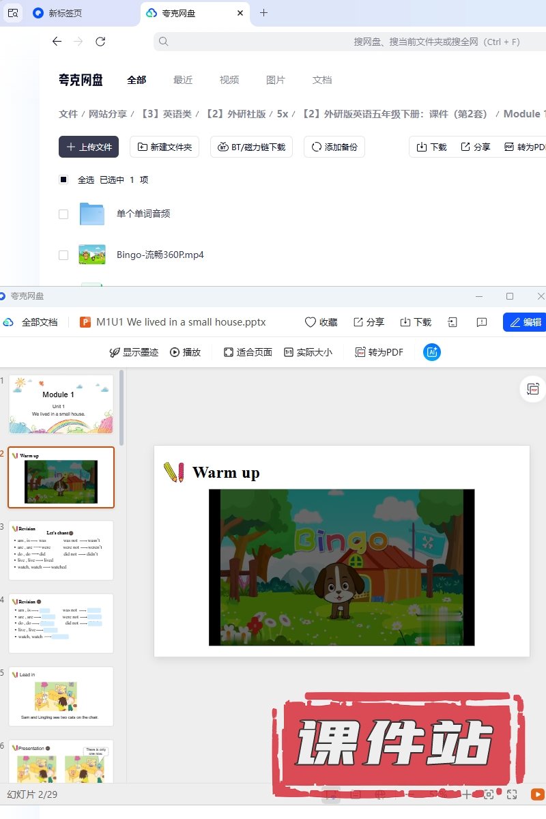546x819 pixels.
Task: Select slide 3 Revision thumbnail
Action: coord(61,550)
